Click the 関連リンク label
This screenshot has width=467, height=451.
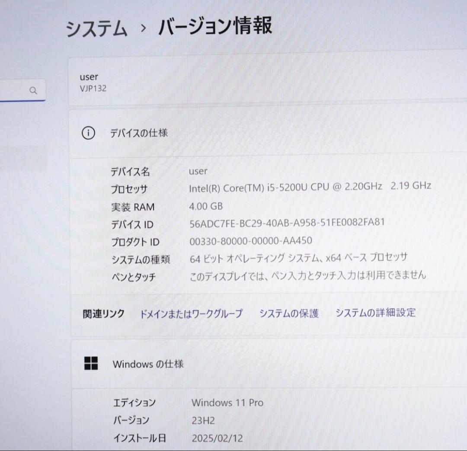tap(103, 314)
